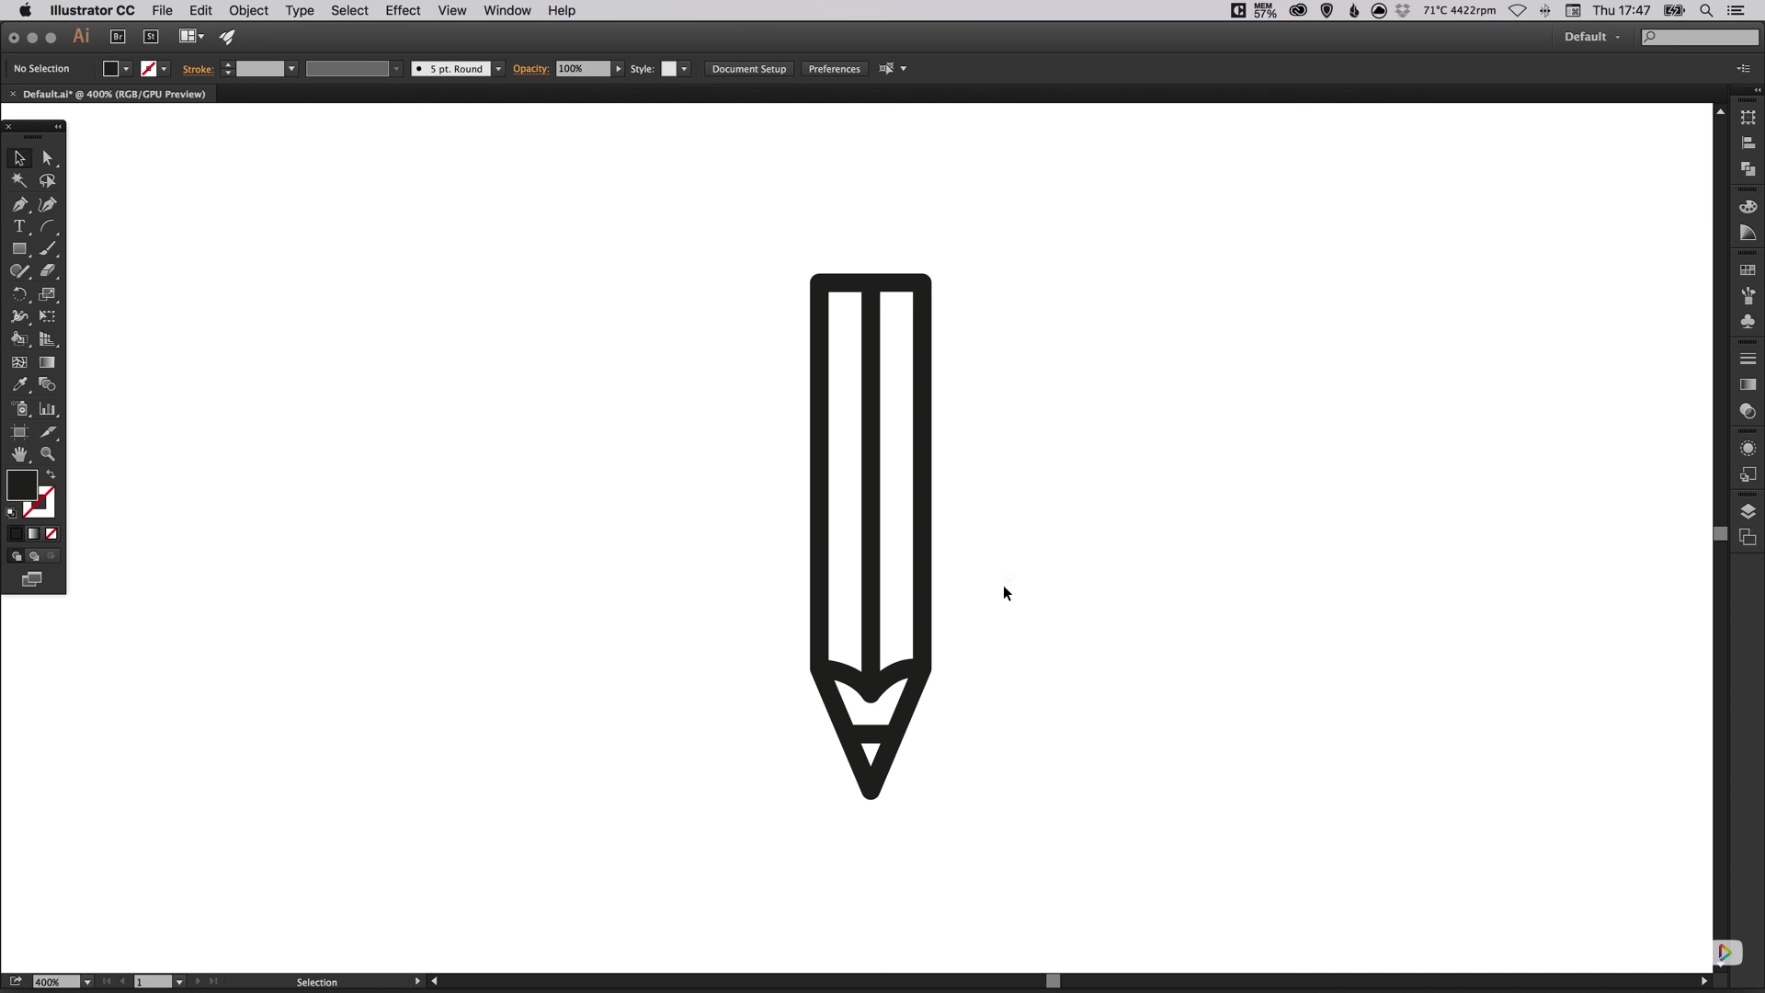This screenshot has width=1765, height=993.
Task: Swap fill and stroke colors
Action: [x=51, y=474]
